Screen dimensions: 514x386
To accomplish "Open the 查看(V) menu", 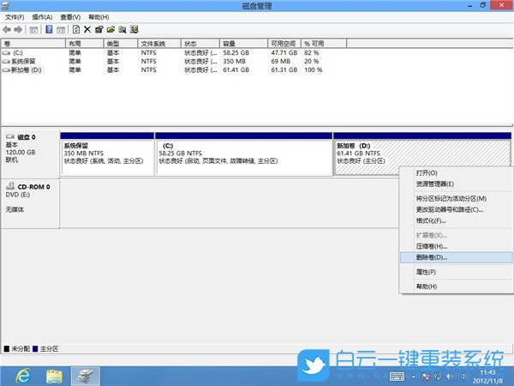I will (x=71, y=17).
